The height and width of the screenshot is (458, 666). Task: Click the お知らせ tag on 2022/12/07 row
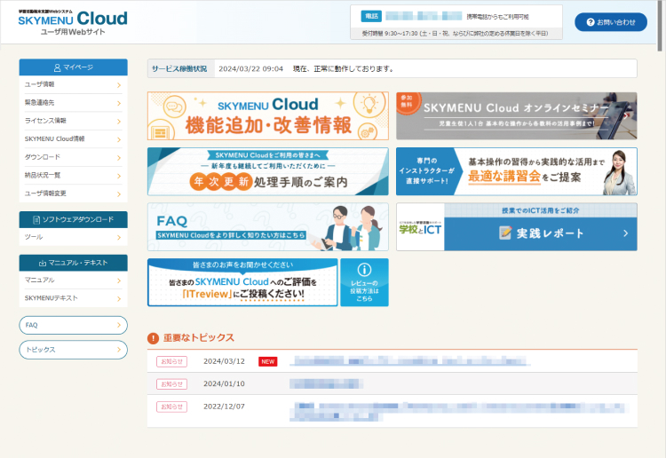[172, 407]
